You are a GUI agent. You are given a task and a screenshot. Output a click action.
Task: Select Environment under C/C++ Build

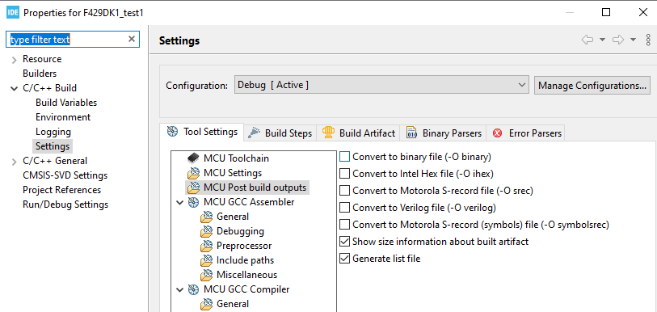pyautogui.click(x=63, y=117)
